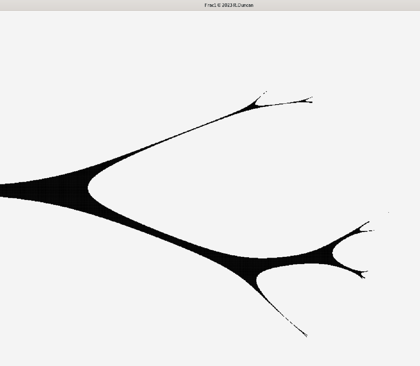Click the Frac1 window title text
Image resolution: width=420 pixels, height=366 pixels.
229,5
